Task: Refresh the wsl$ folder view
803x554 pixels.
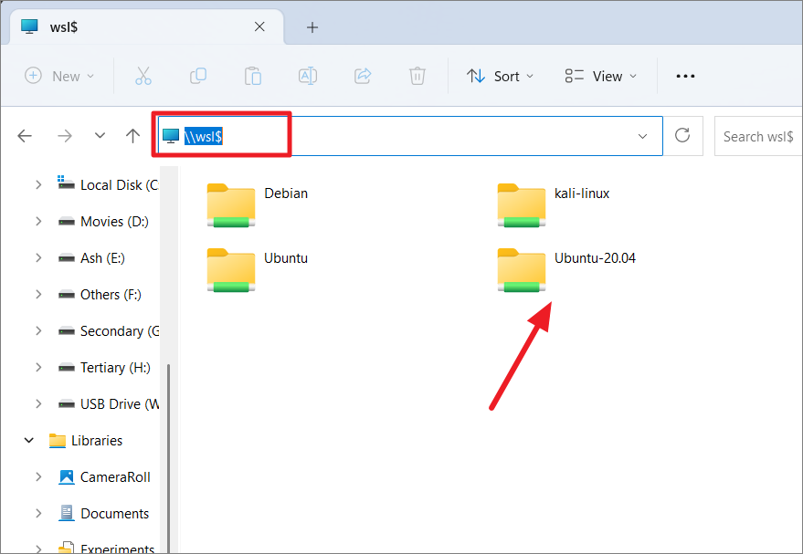Action: coord(682,136)
